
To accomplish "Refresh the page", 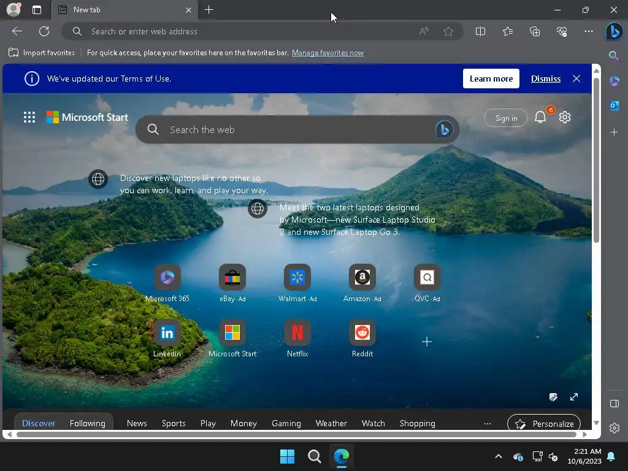I will click(x=44, y=31).
